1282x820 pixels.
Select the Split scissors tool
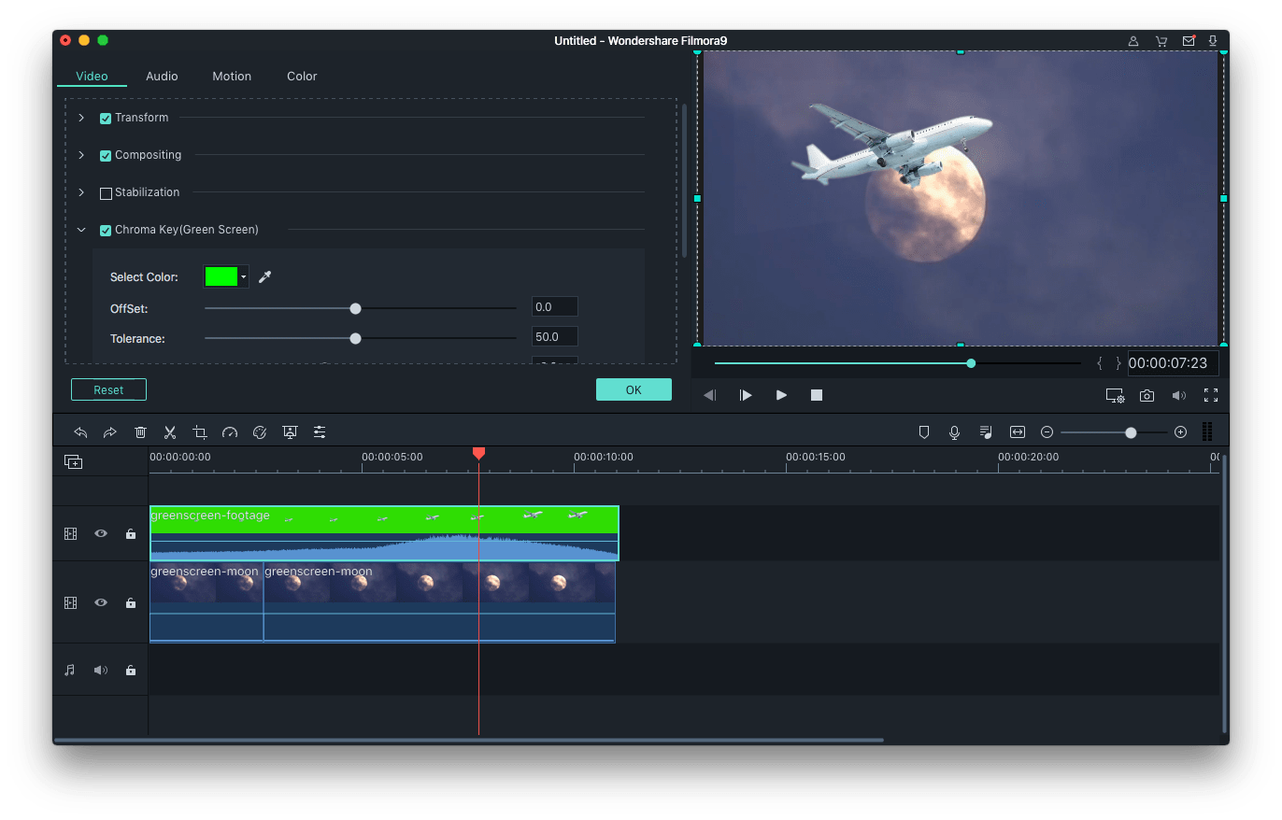[169, 431]
